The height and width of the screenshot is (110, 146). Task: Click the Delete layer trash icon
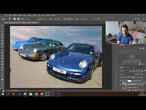coord(142,90)
